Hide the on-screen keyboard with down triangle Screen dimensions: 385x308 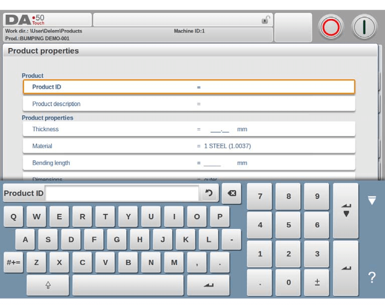coord(371,201)
